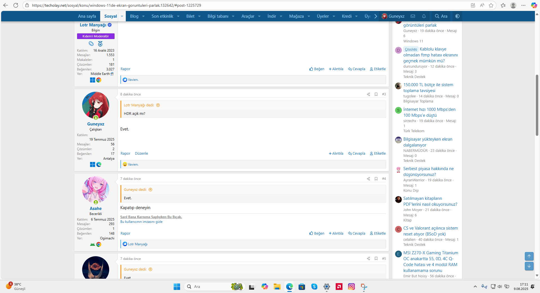Open Guneyxz account menu in navbar
540x293 pixels.
(393, 16)
